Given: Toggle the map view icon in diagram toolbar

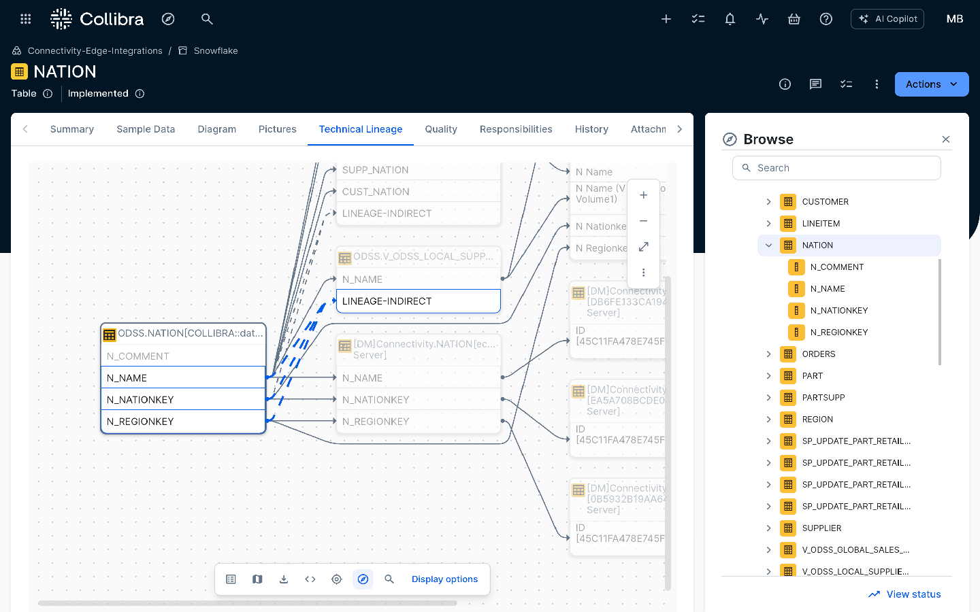Looking at the screenshot, I should pos(257,579).
